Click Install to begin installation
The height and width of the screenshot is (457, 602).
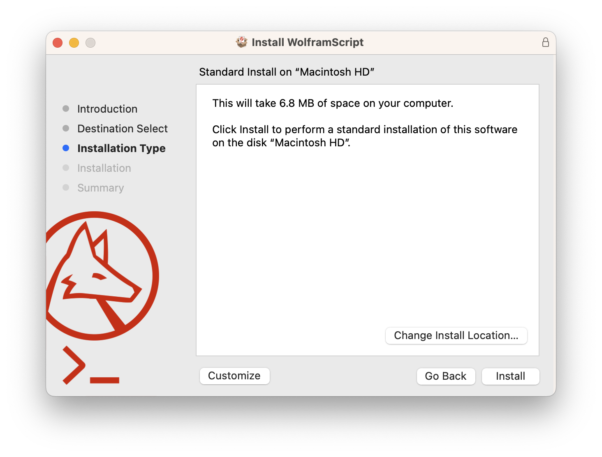(510, 376)
